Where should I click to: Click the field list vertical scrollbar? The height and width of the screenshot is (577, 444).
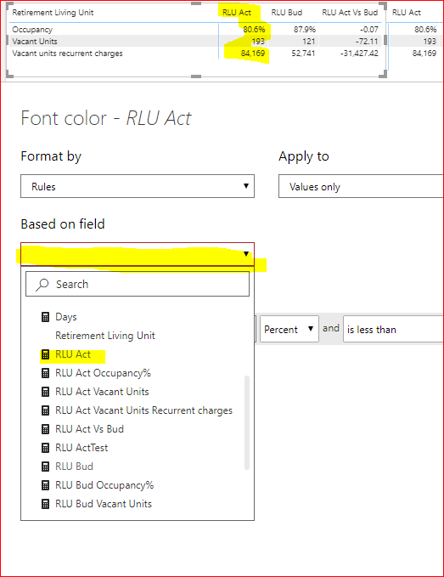click(x=247, y=422)
